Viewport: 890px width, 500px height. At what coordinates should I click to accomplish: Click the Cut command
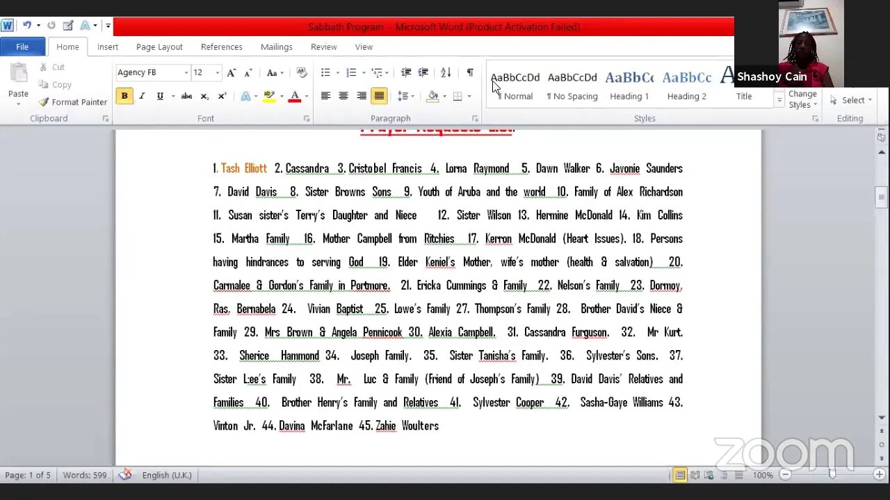pos(51,67)
